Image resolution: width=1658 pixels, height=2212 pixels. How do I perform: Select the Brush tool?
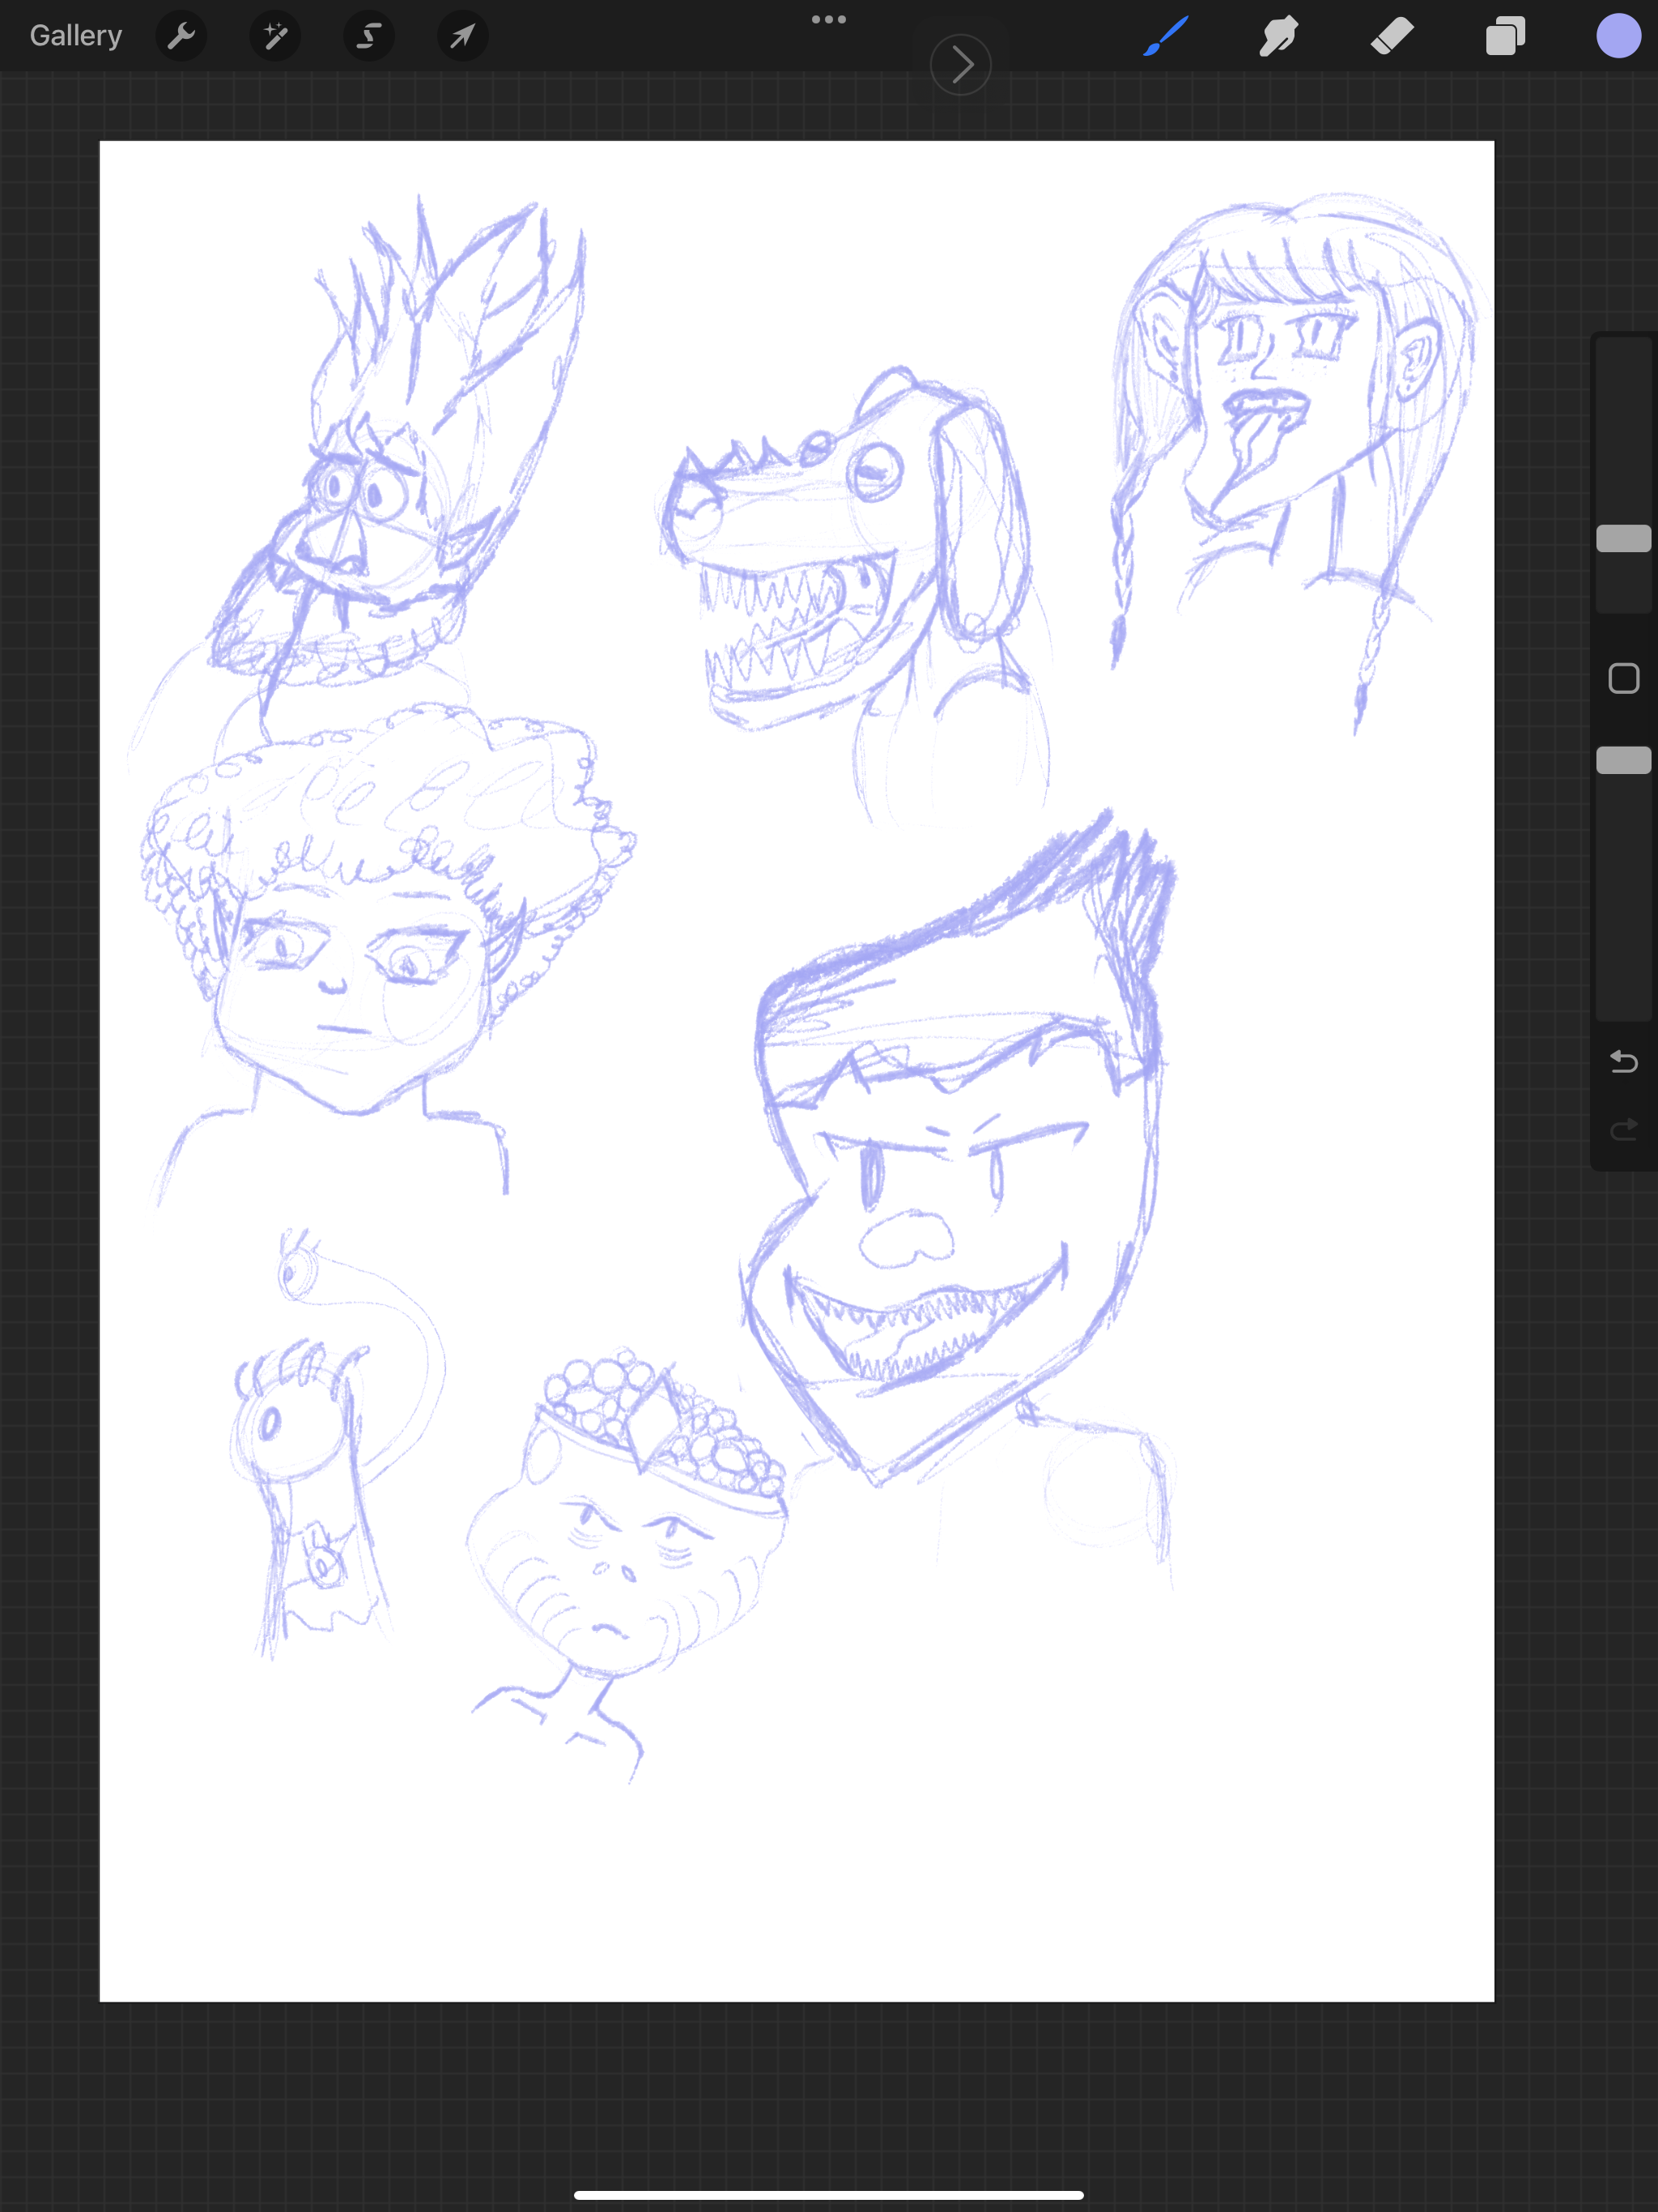click(1166, 37)
